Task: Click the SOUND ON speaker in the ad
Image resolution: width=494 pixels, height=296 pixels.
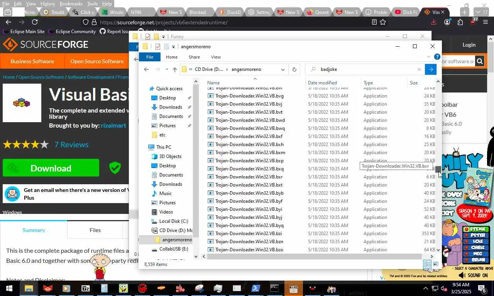Action: 462,276
